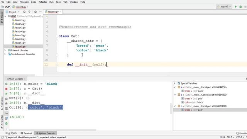
Task: Open the lesson7 run configuration dropdown
Action: pyautogui.click(x=224, y=7)
